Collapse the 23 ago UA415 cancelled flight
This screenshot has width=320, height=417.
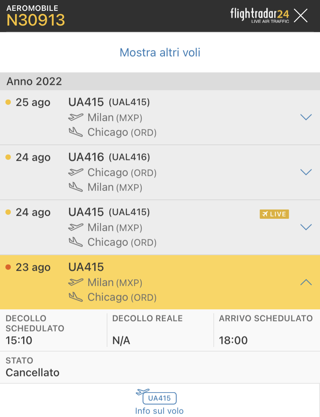click(306, 282)
